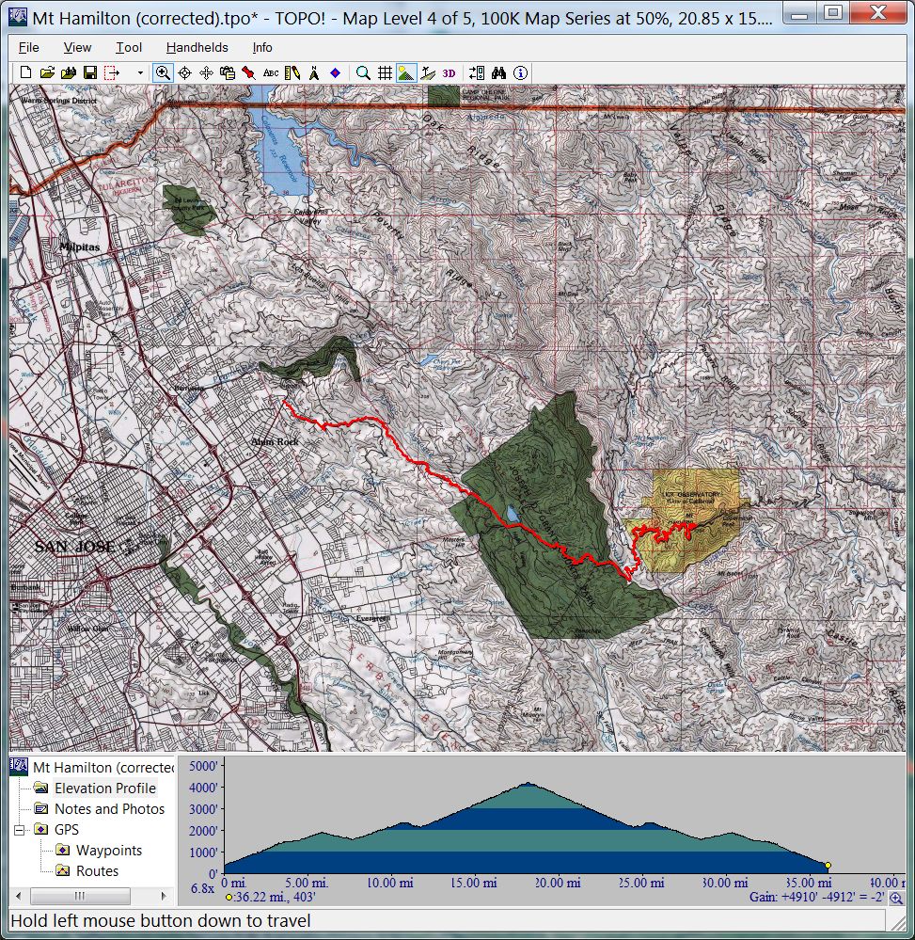This screenshot has height=940, width=915.
Task: Collapse the GPS tree node
Action: coord(19,830)
